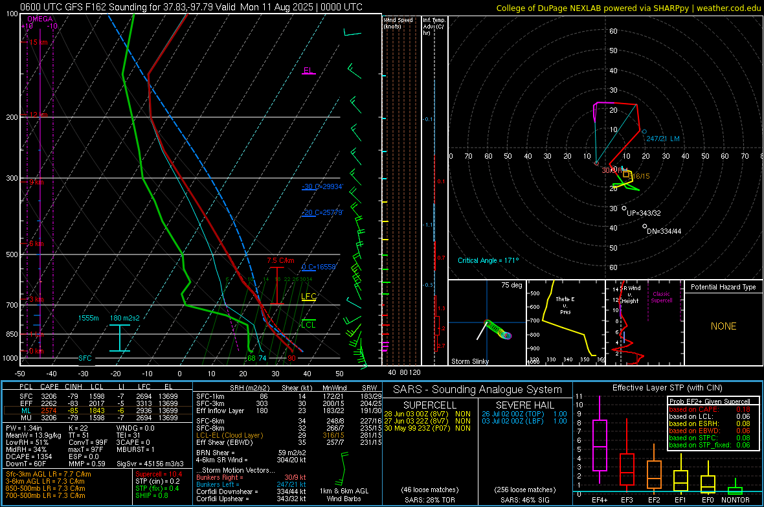Click the red 'Supercell = 10.4' parameter
Viewport: 764px width, 507px height.
click(159, 474)
